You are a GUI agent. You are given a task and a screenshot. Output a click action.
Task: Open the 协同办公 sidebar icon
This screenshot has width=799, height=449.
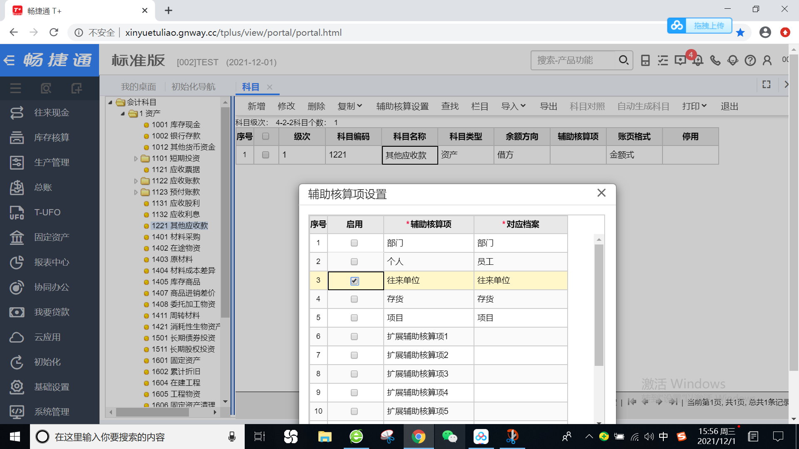tap(17, 287)
